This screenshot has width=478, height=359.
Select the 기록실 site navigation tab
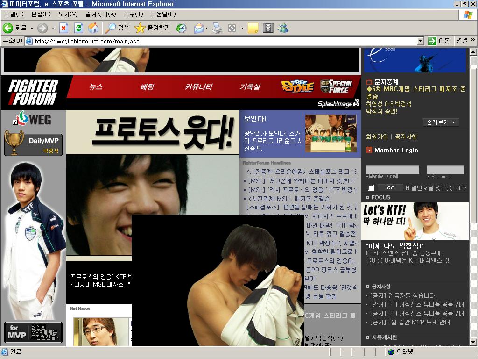tap(250, 87)
